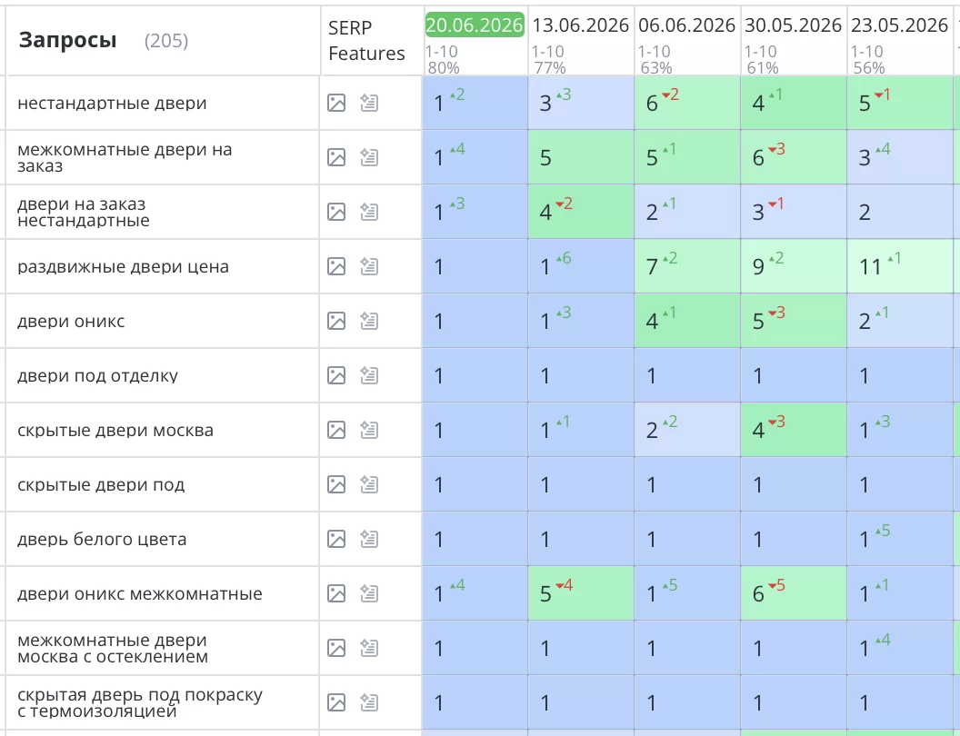Open snapshot icon for двери оникс межкомнатные
The image size is (960, 736).
(368, 593)
